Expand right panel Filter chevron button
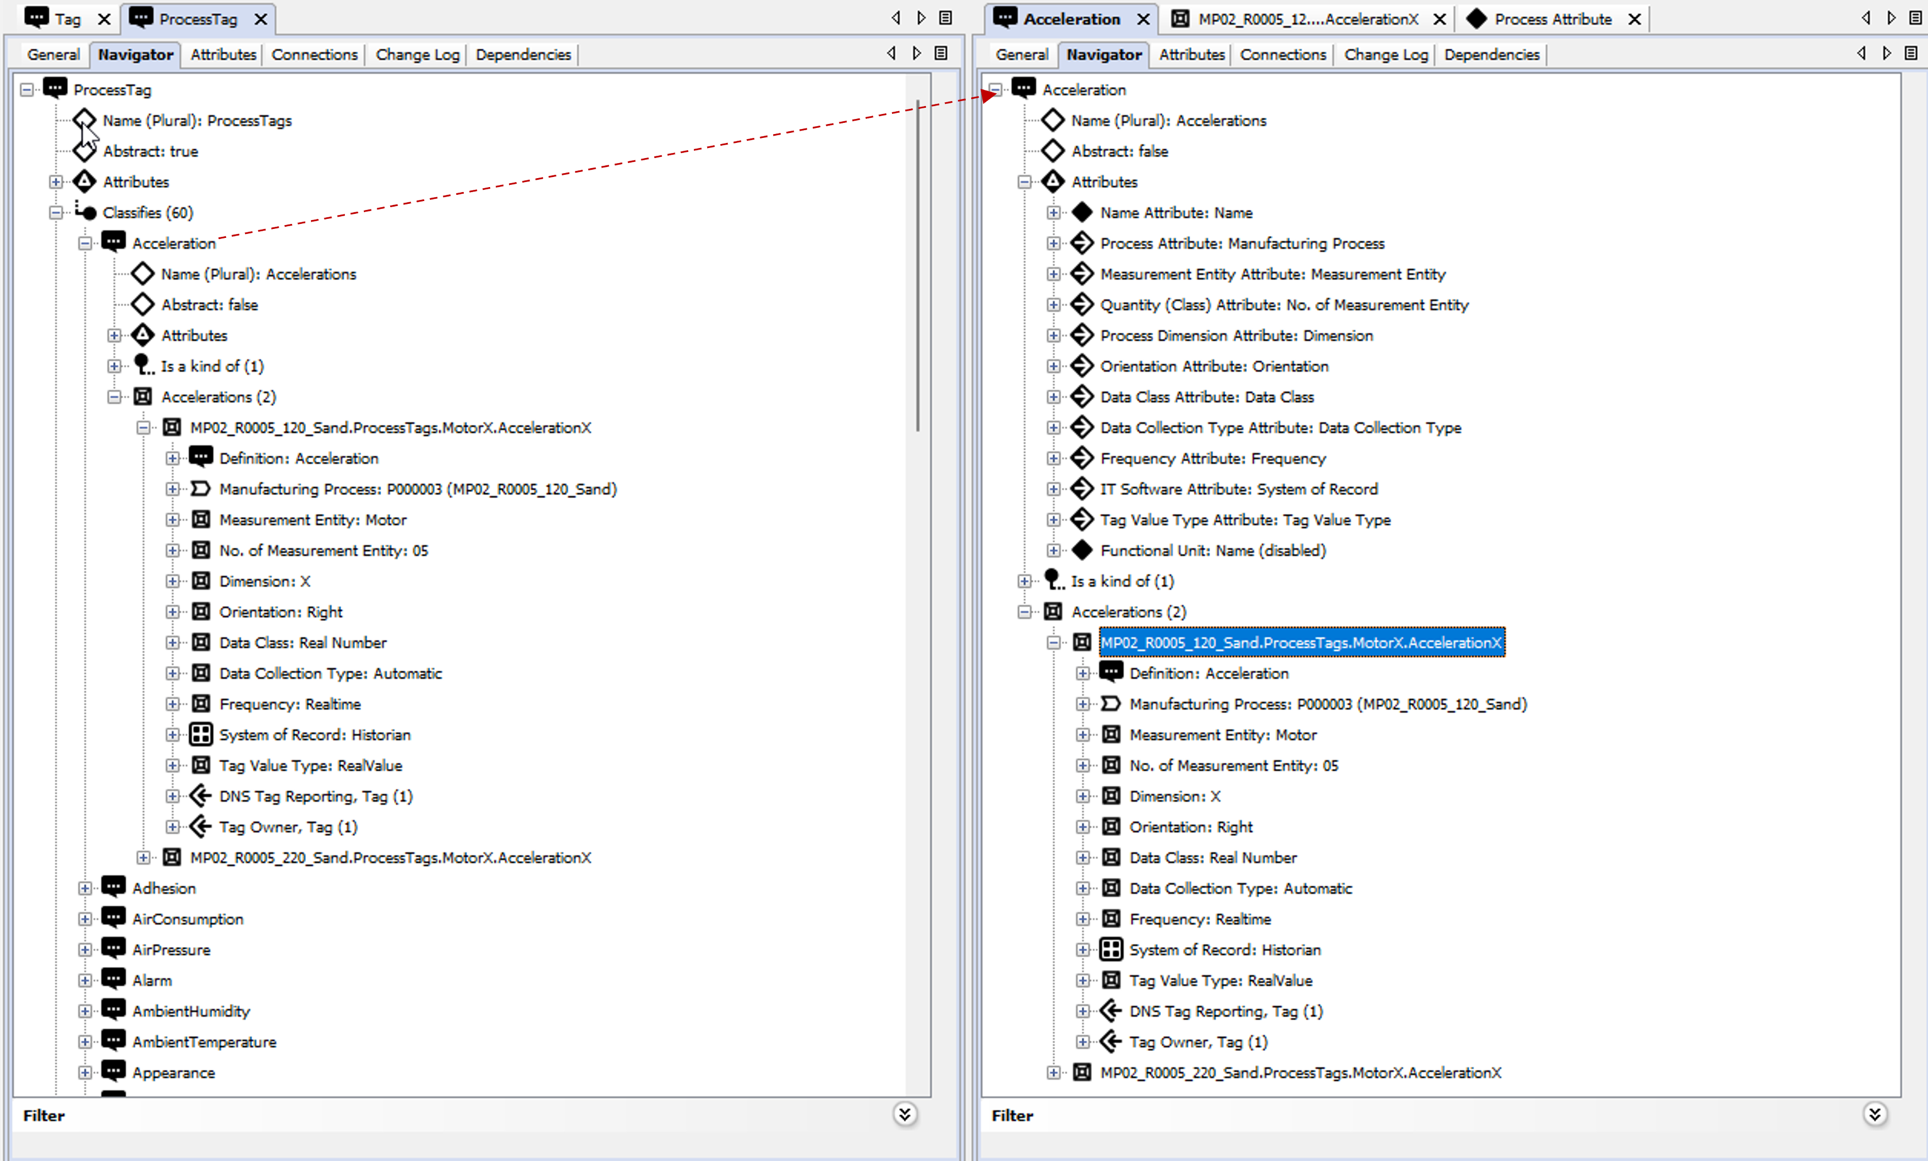Viewport: 1928px width, 1161px height. (1874, 1114)
